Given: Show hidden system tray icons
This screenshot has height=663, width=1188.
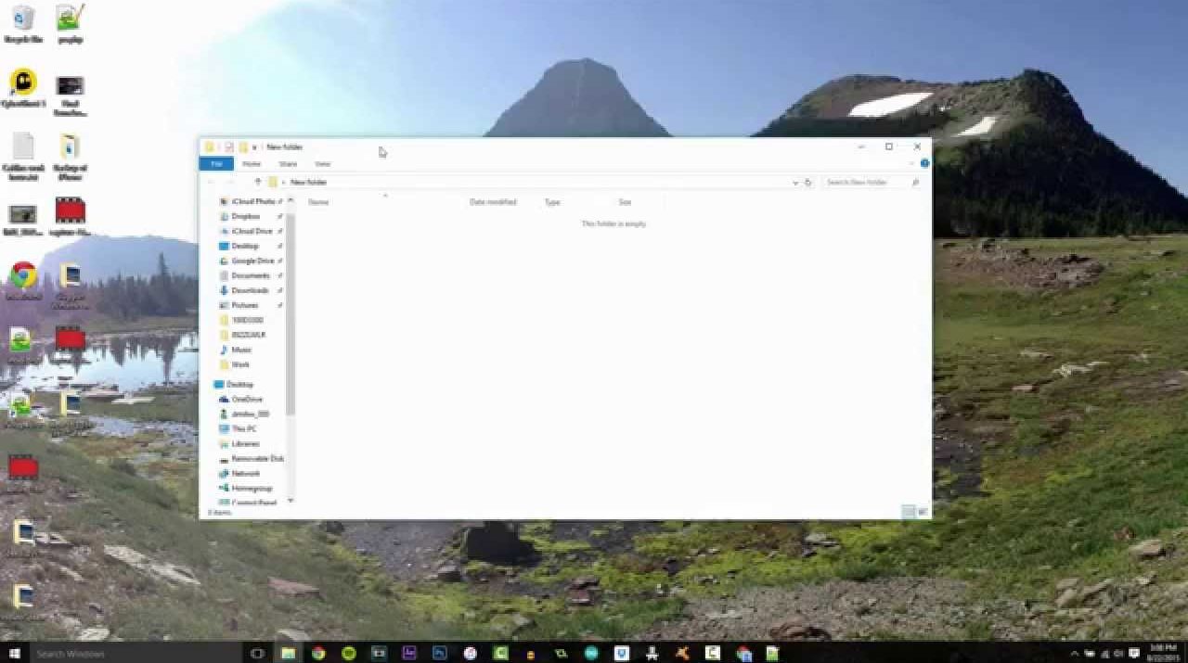Looking at the screenshot, I should [x=1075, y=654].
